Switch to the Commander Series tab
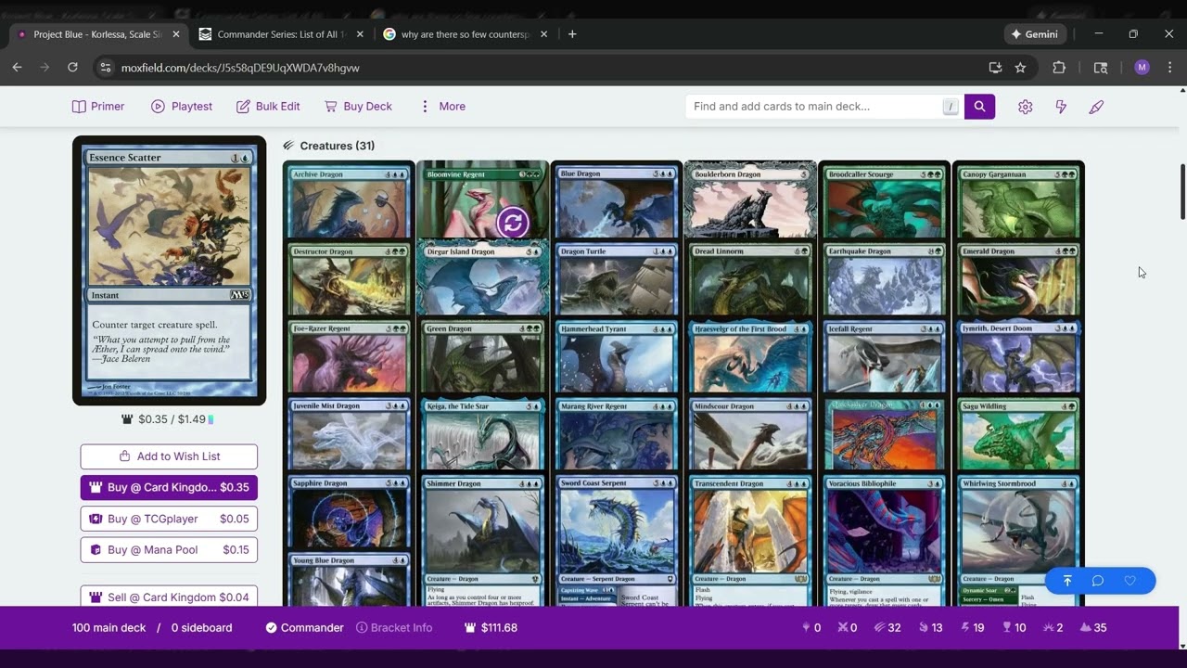Viewport: 1187px width, 668px height. tap(283, 34)
